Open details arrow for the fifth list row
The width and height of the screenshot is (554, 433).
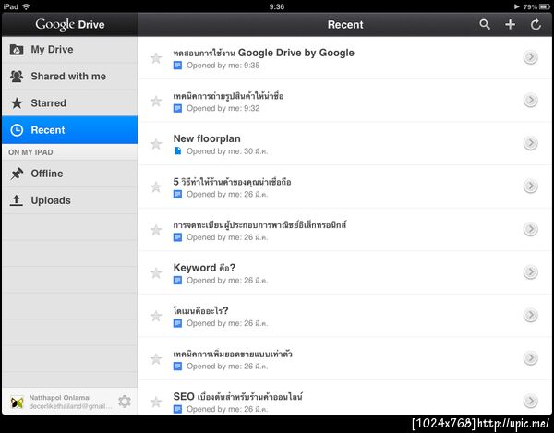point(530,229)
